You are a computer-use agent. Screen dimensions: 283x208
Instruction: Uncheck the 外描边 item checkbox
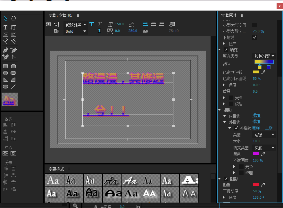(236, 128)
